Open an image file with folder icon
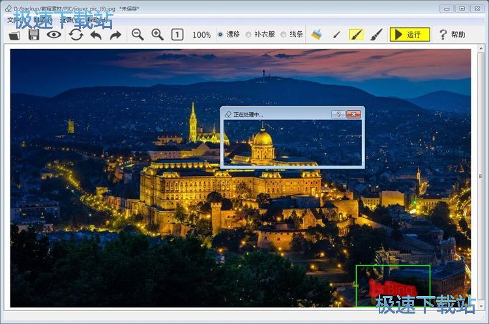The height and width of the screenshot is (324, 489). 14,35
